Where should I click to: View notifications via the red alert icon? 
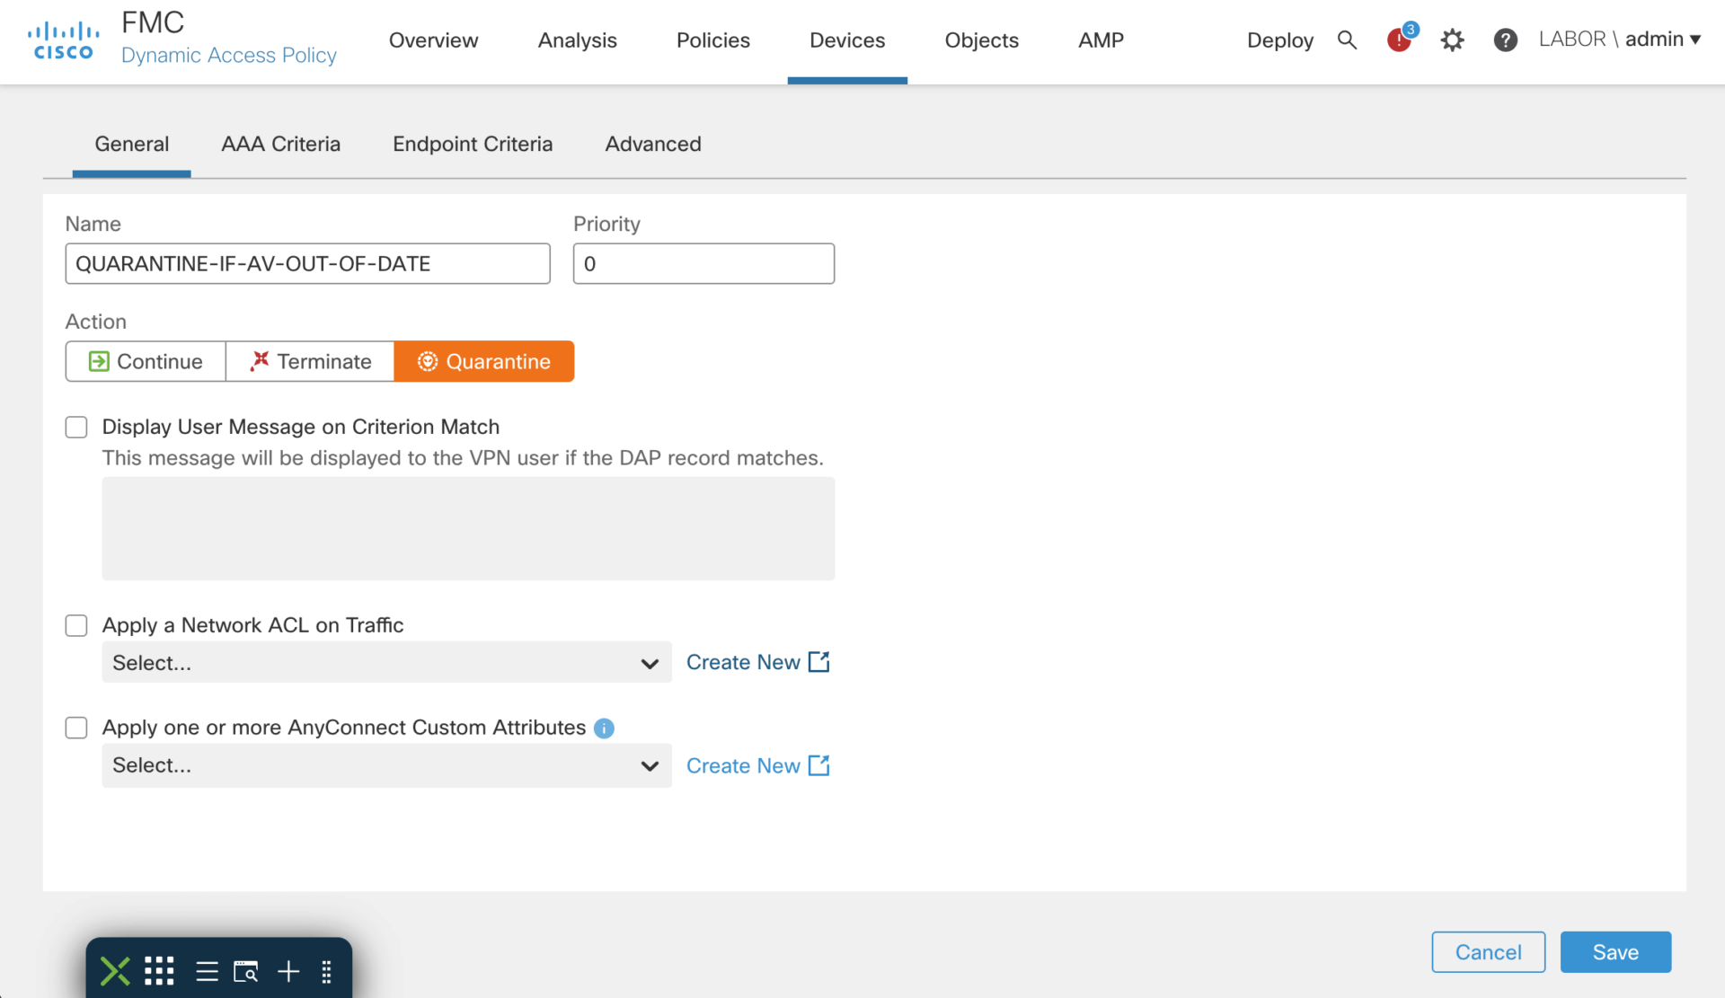tap(1399, 40)
